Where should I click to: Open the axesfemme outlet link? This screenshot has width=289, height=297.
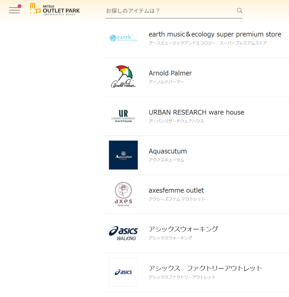(176, 190)
